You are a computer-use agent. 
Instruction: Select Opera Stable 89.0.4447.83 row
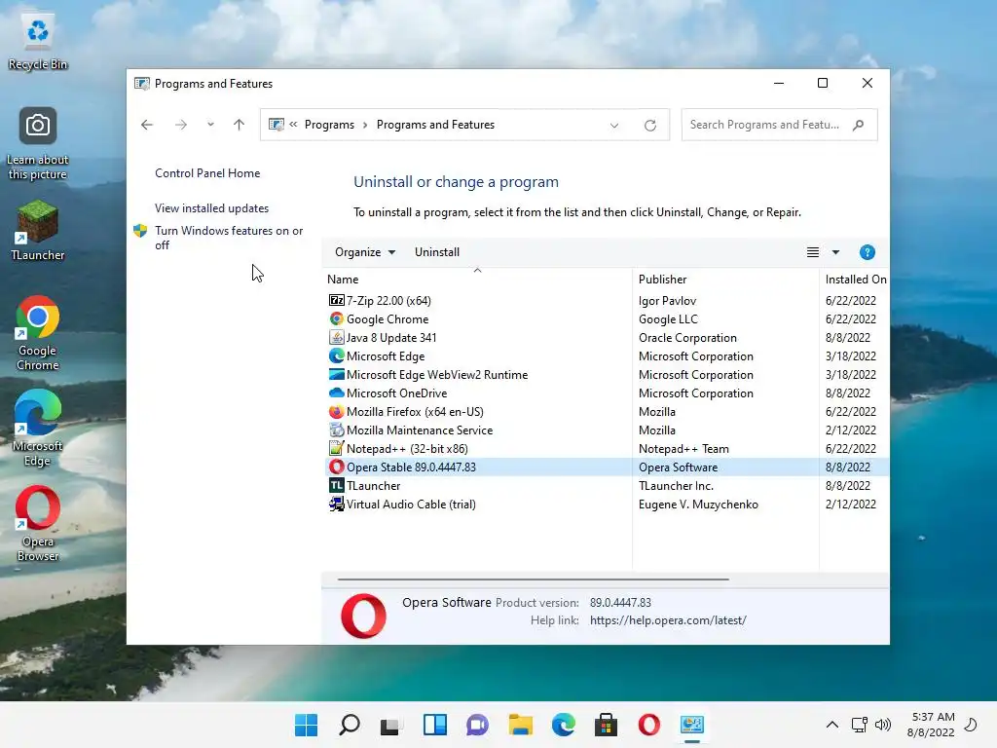607,467
